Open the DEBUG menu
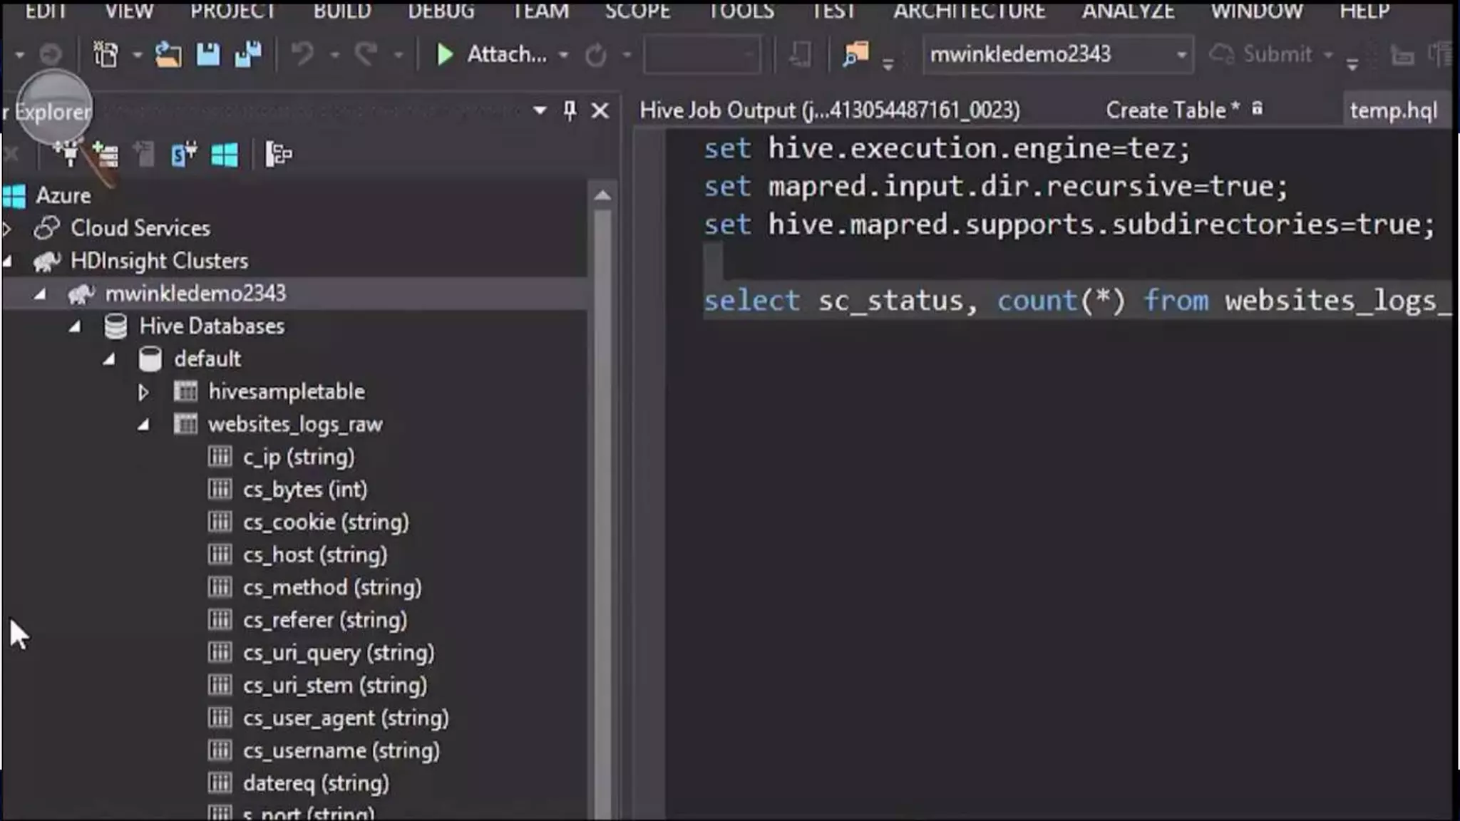1460x821 pixels. pyautogui.click(x=441, y=11)
